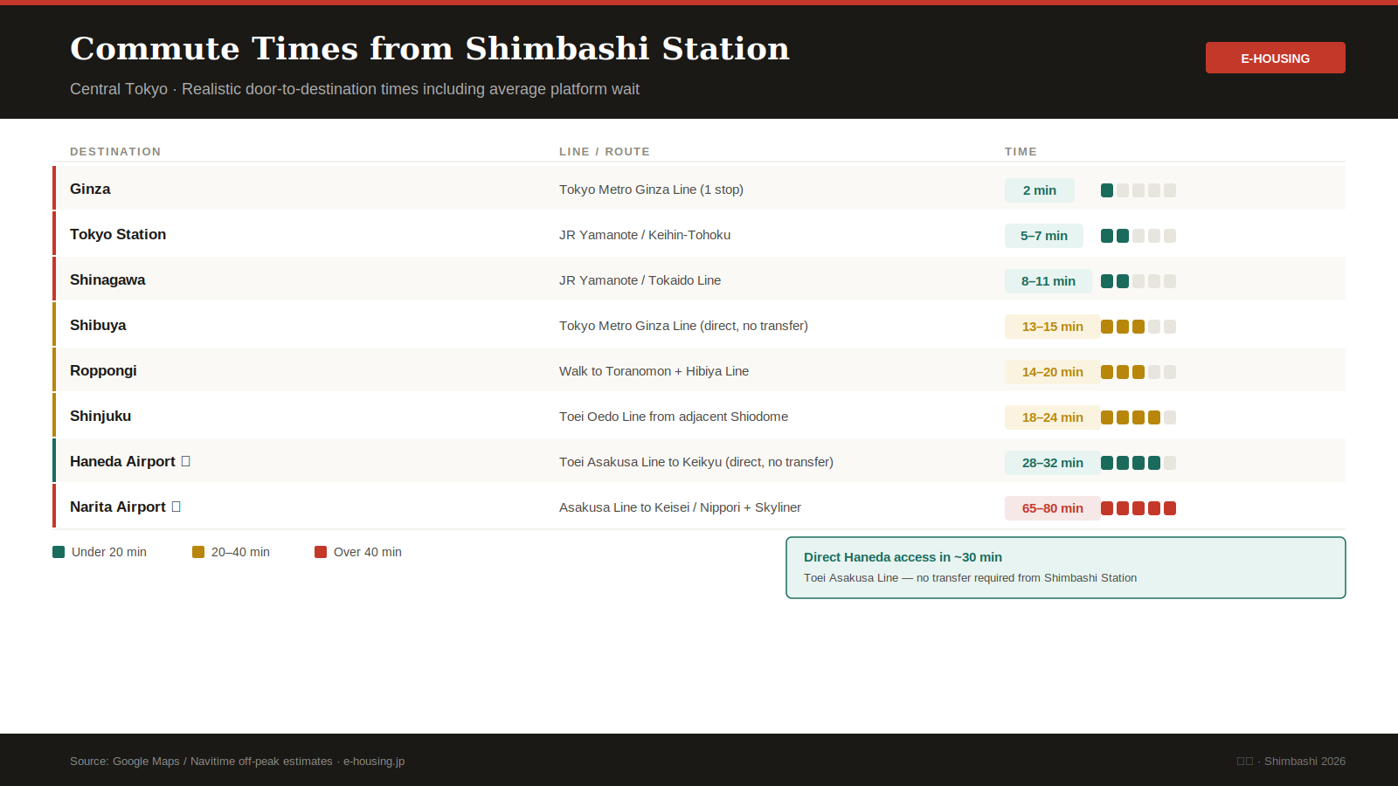Click the Shibuya direct Ginza Line route text
This screenshot has height=786, width=1398.
683,326
